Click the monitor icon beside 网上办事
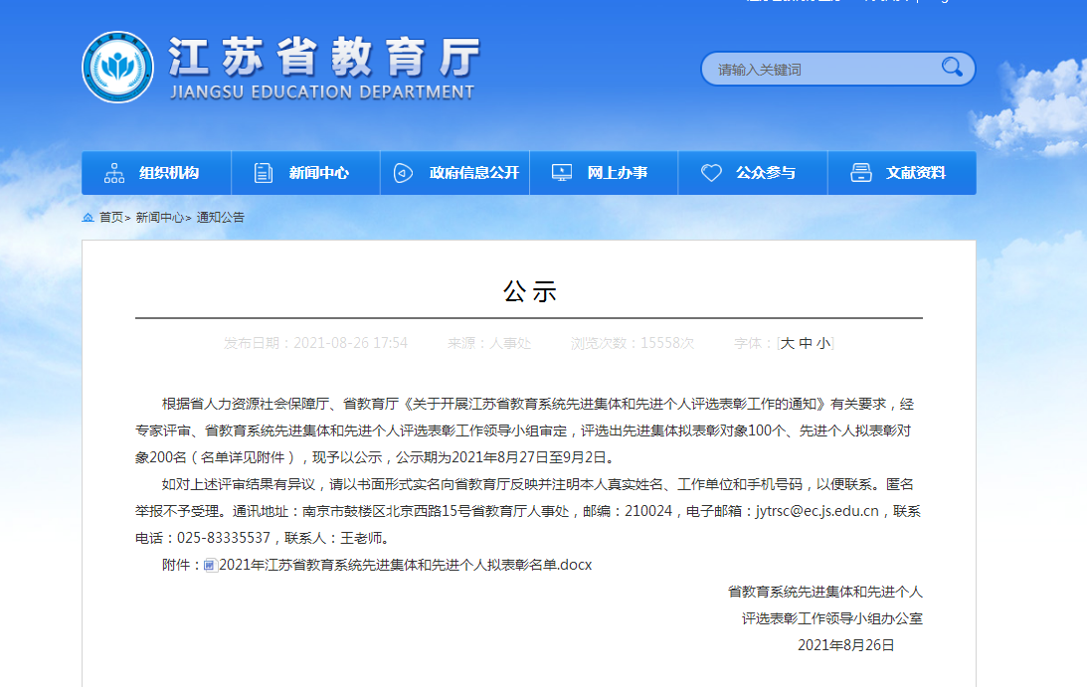This screenshot has width=1087, height=687. (x=562, y=173)
